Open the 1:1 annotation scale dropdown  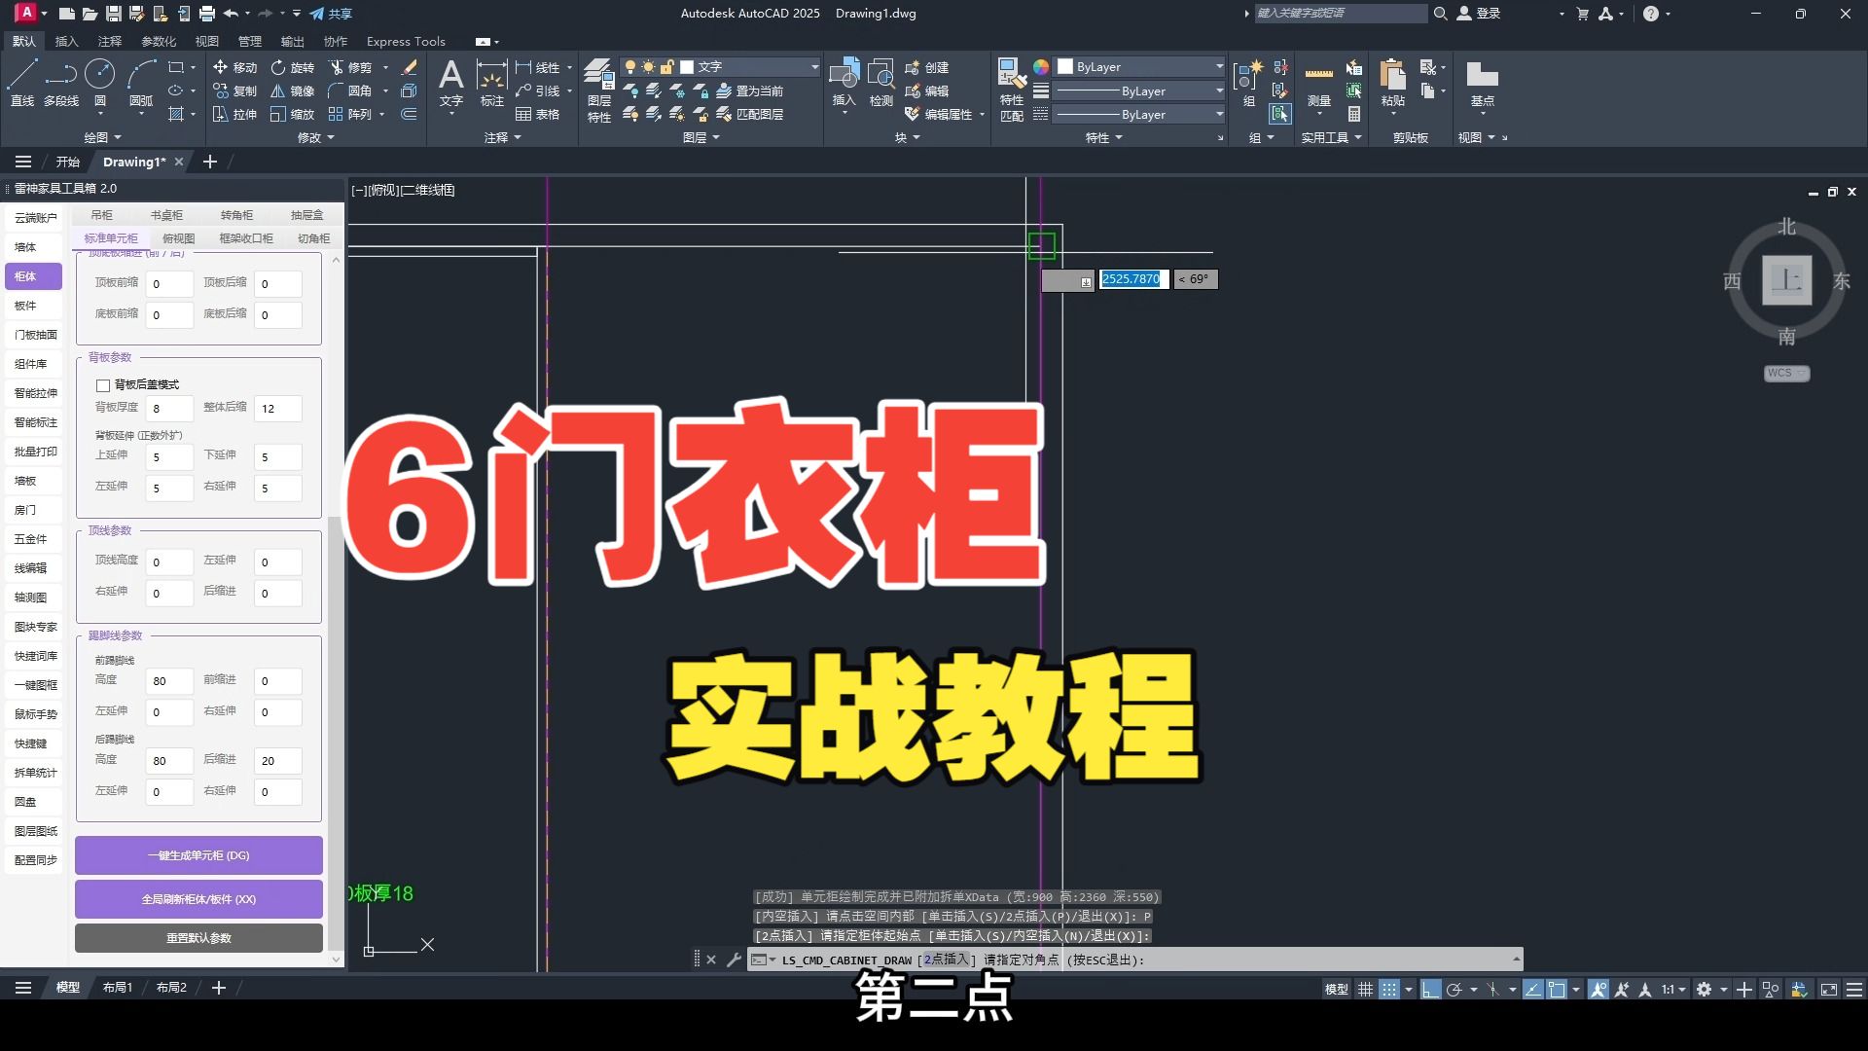[x=1673, y=989]
